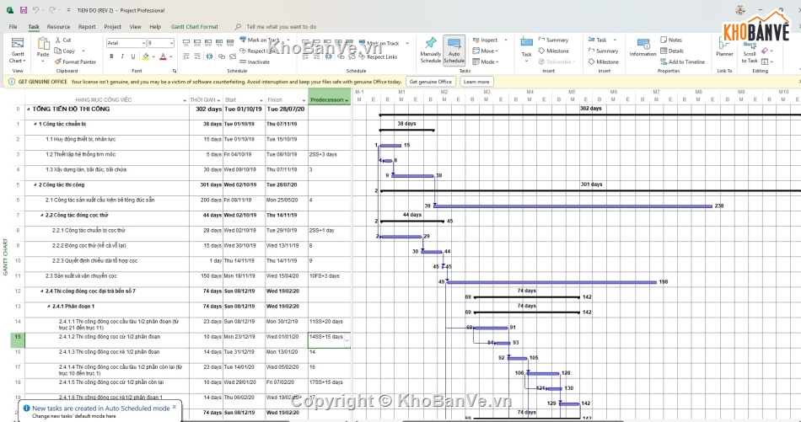Click Scroll to Task

pyautogui.click(x=750, y=51)
